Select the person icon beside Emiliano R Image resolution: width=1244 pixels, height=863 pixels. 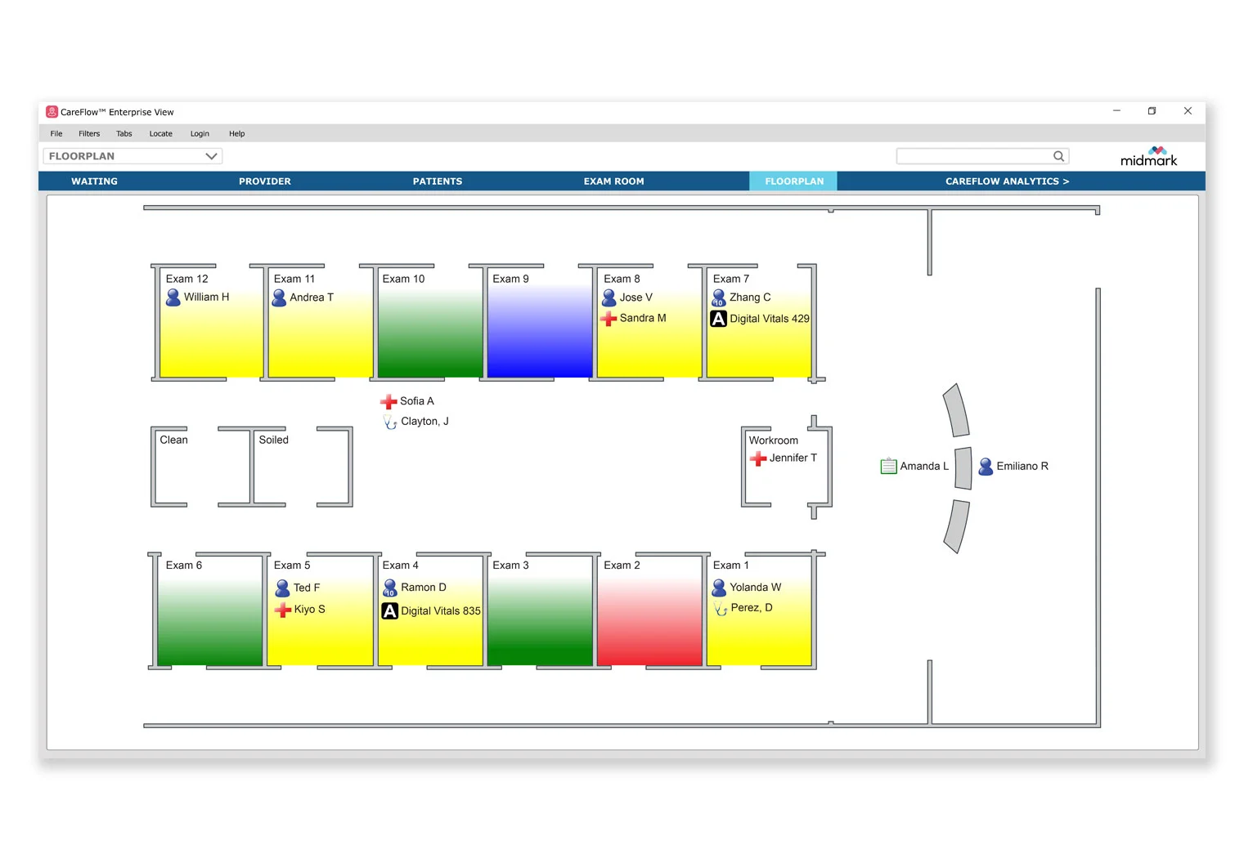(x=986, y=466)
